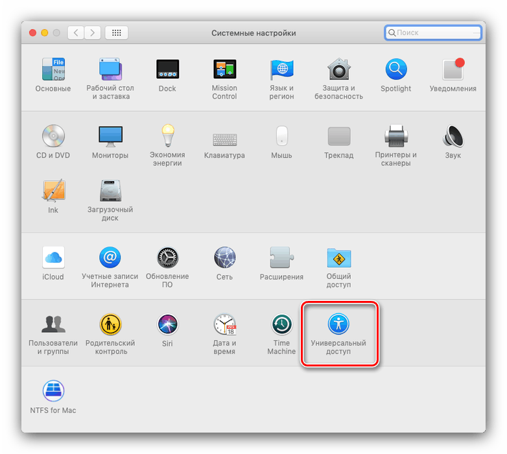The image size is (507, 454).
Task: Focus the Поиск search field
Action: tap(433, 32)
